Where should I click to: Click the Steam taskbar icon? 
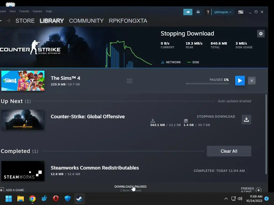coord(79,198)
